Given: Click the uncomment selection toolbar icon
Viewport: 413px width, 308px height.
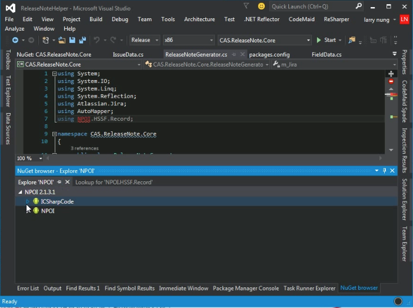Looking at the screenshot, I should 384,40.
